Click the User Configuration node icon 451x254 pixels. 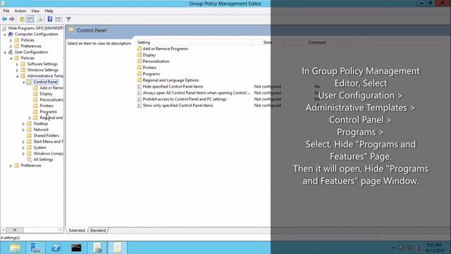pyautogui.click(x=11, y=52)
